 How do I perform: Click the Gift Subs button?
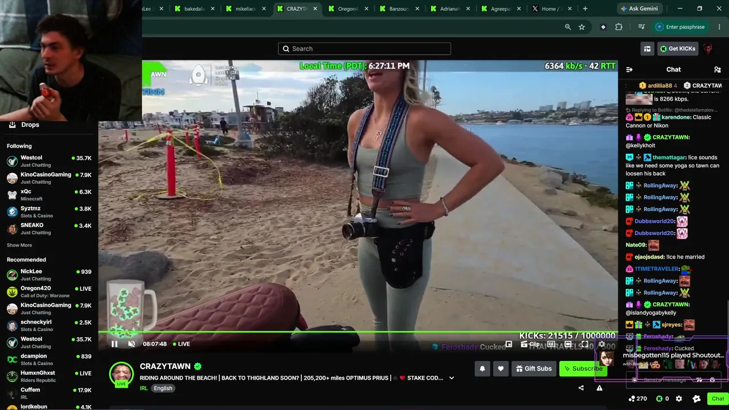(x=534, y=368)
